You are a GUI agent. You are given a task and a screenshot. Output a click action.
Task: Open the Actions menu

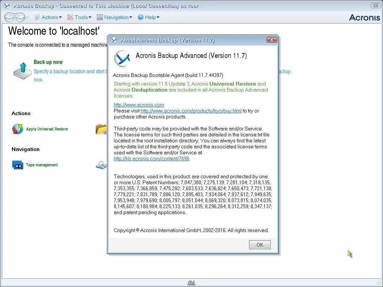coord(52,17)
